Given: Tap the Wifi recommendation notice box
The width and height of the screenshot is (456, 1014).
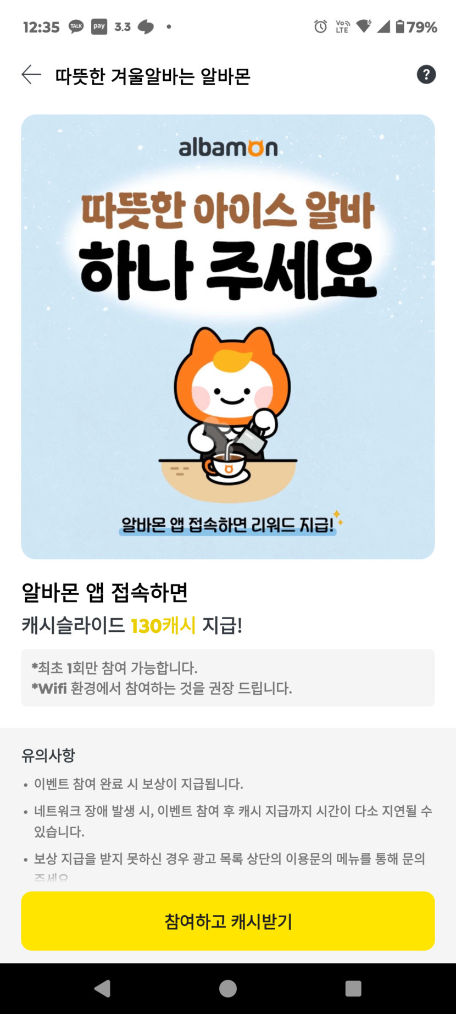Looking at the screenshot, I should pos(228,677).
